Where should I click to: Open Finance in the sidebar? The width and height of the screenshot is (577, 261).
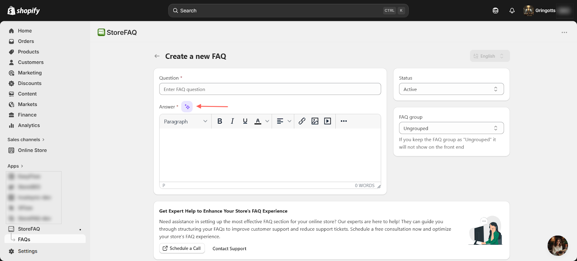click(x=27, y=115)
